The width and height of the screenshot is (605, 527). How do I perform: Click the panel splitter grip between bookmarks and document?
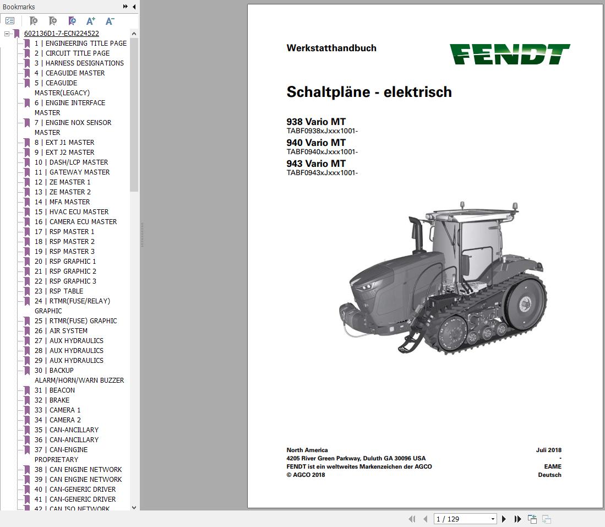click(142, 235)
